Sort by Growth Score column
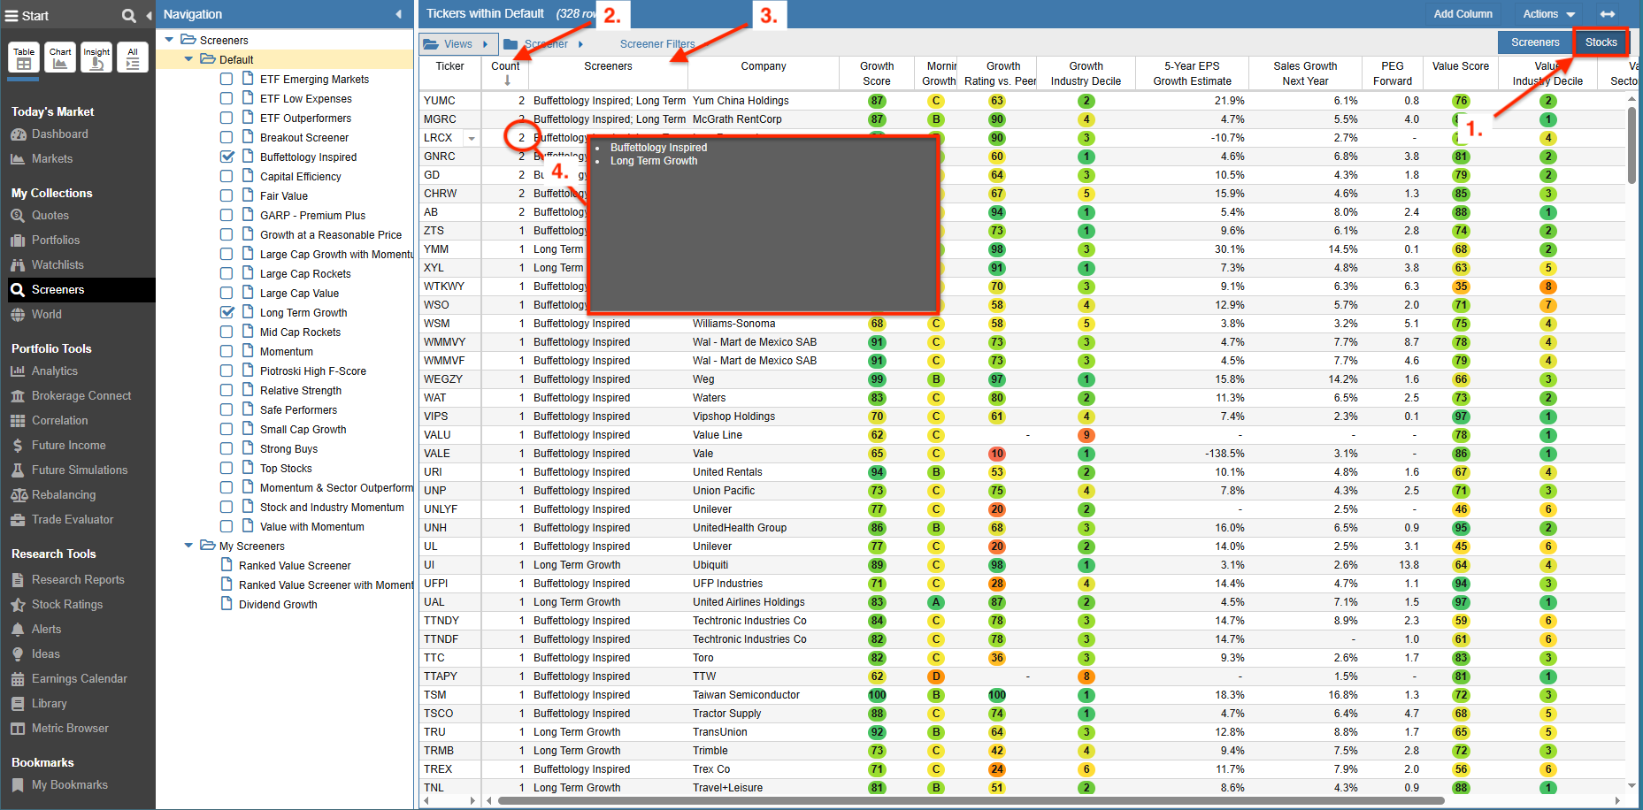Screen dimensions: 1643x810 point(877,73)
